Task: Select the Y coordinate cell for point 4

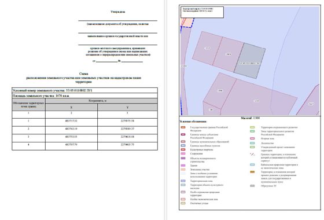Action: pyautogui.click(x=127, y=146)
